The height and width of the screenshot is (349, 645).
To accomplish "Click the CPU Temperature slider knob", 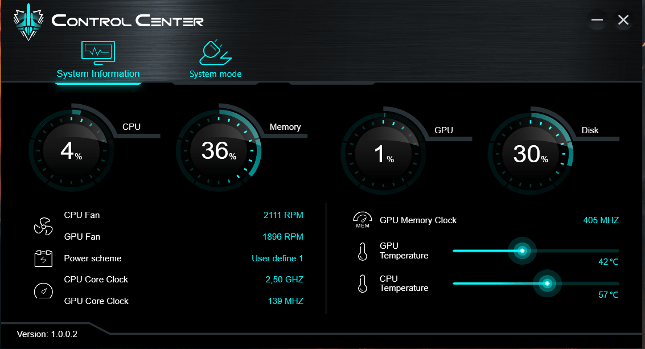I will [x=547, y=283].
